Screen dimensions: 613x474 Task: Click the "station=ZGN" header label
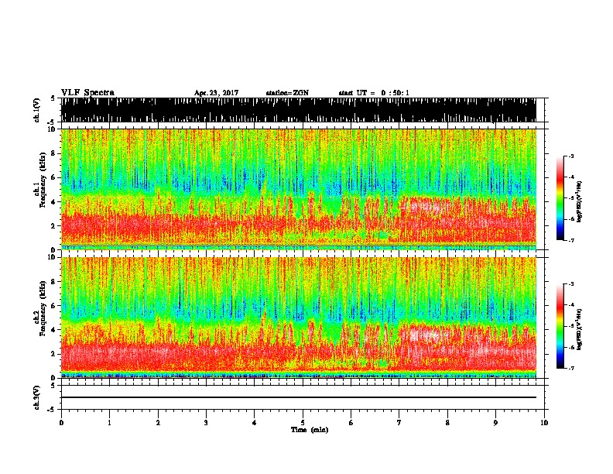(287, 93)
